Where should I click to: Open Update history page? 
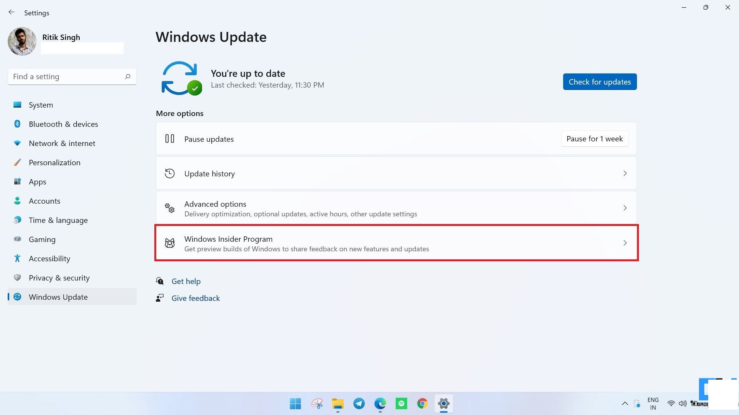(396, 173)
